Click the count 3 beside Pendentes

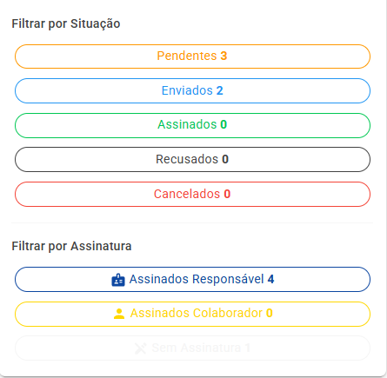click(x=224, y=56)
